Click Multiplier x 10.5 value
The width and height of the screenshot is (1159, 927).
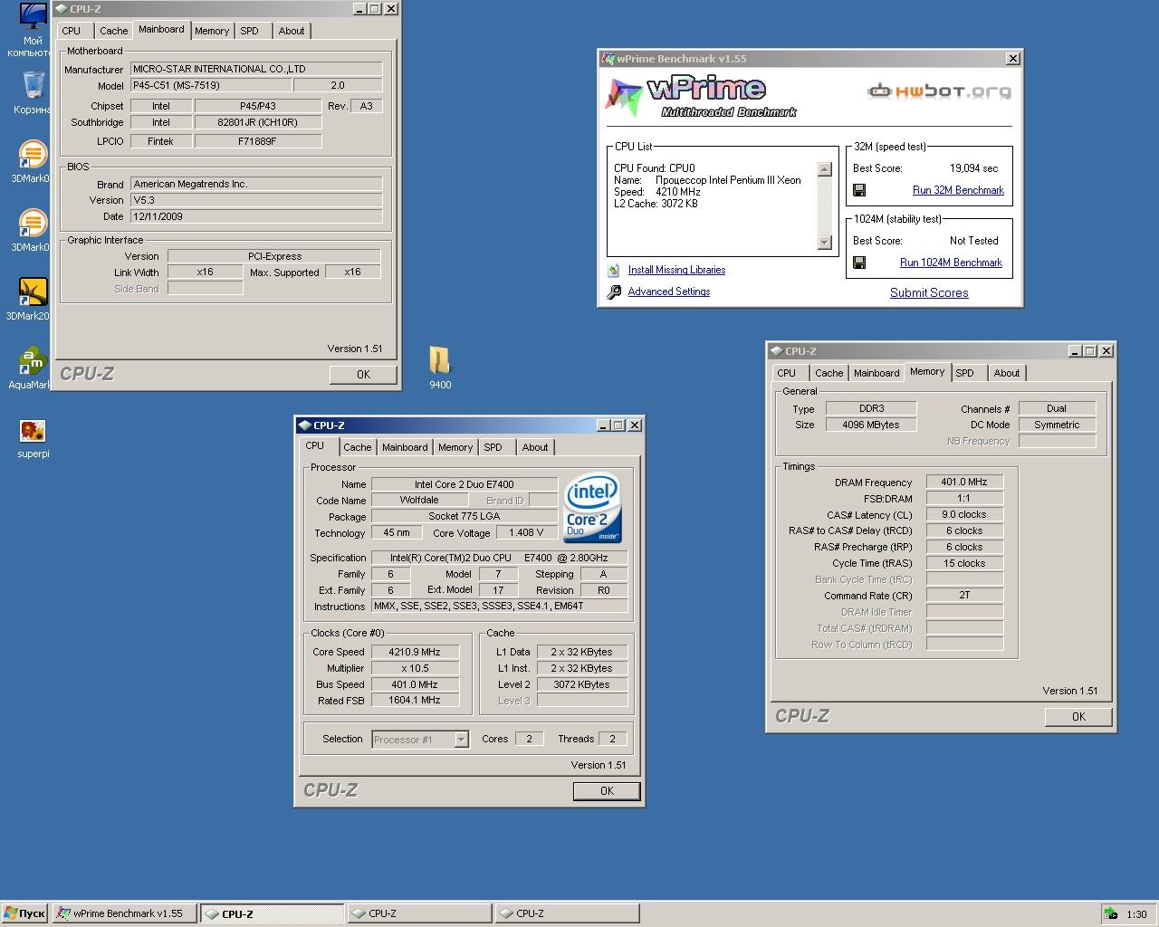tap(414, 668)
